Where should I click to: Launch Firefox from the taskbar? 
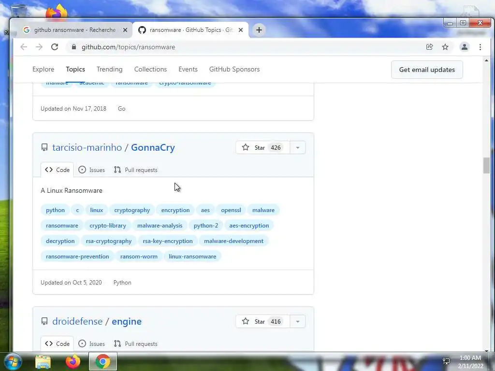pos(73,361)
